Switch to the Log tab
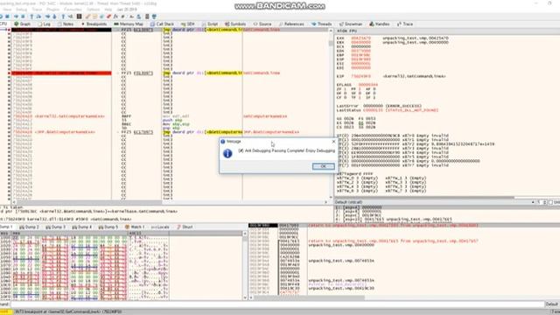 pos(45,24)
